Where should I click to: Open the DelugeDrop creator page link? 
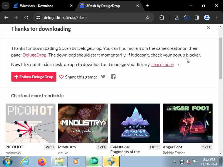pos(34,55)
